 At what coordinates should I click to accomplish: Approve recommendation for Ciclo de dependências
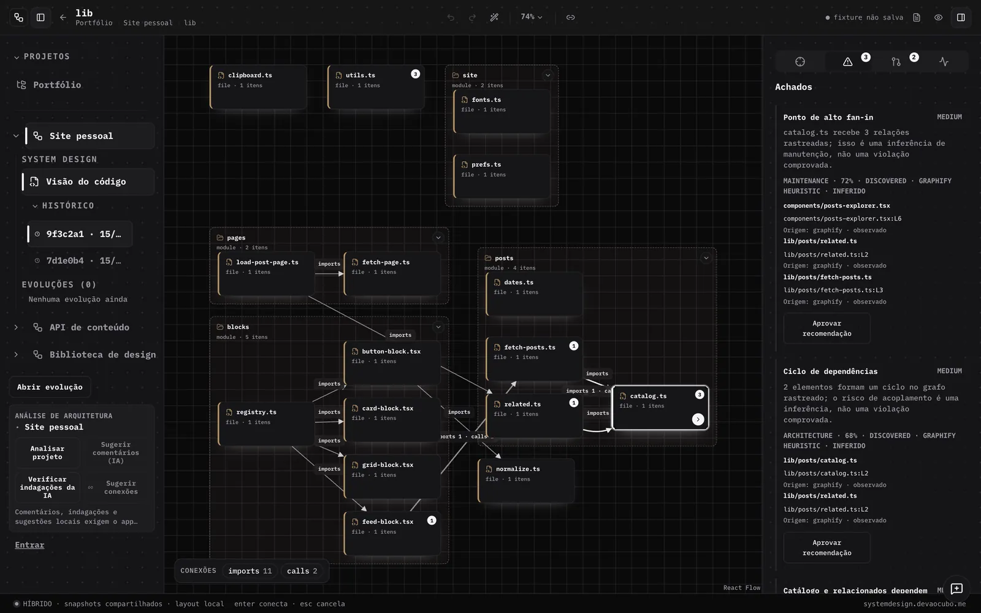(x=826, y=547)
